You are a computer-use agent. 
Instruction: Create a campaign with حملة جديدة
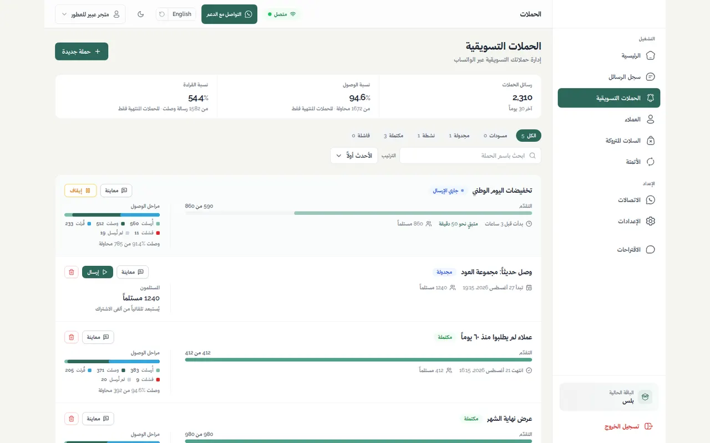[x=82, y=51]
